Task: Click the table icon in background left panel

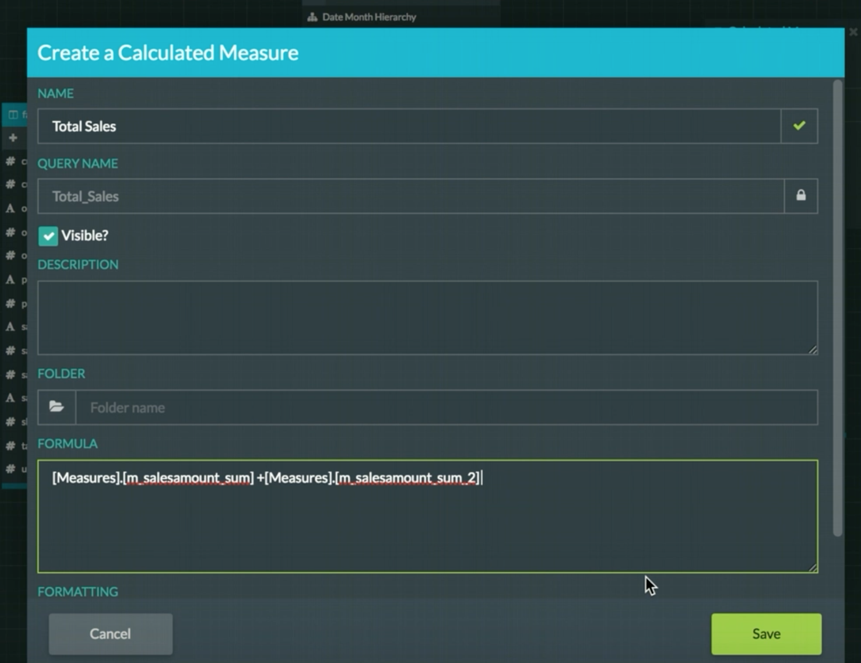Action: tap(13, 114)
